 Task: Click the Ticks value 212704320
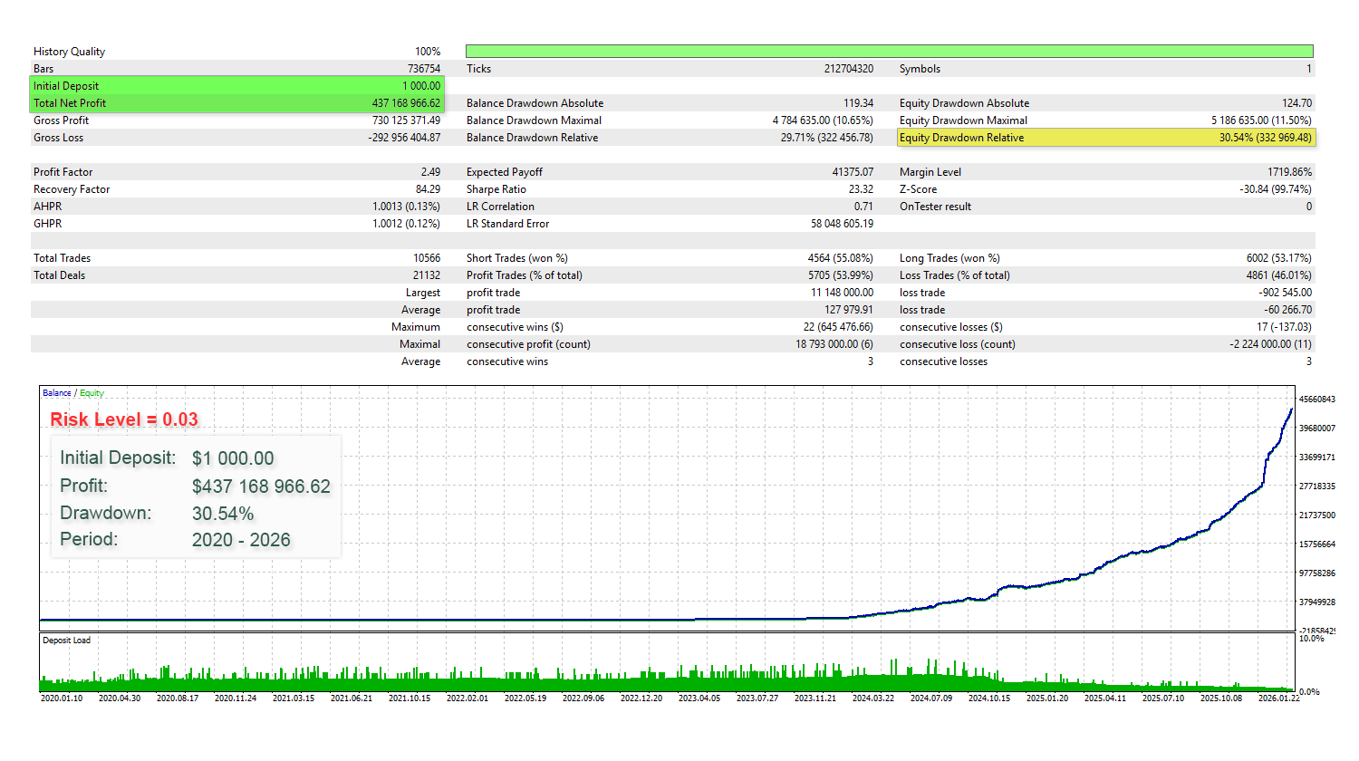(x=849, y=69)
